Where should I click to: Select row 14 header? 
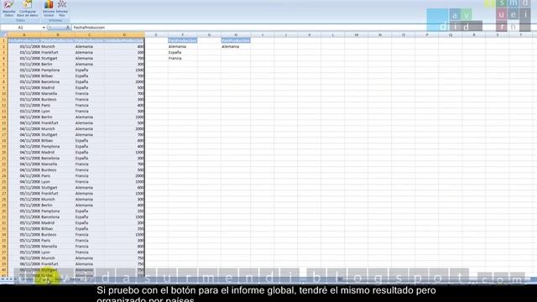(3, 117)
